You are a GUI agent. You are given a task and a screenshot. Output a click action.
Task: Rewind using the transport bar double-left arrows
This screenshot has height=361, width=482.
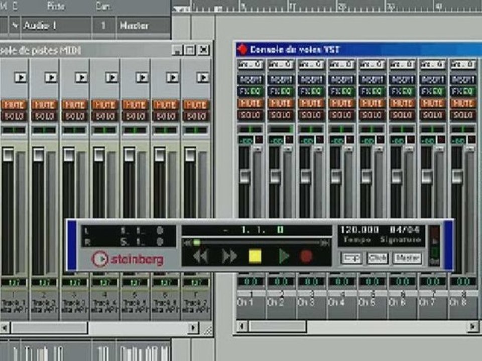pos(201,256)
